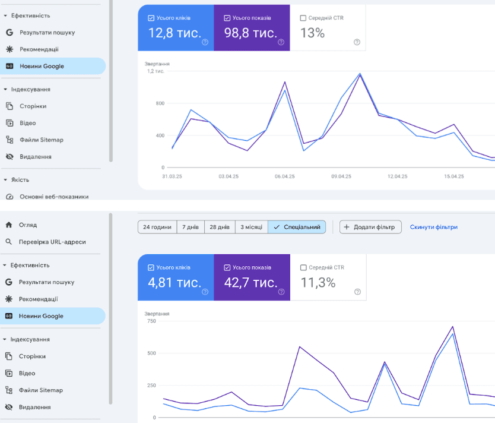
Task: Click the Додати фільтр button
Action: click(370, 227)
